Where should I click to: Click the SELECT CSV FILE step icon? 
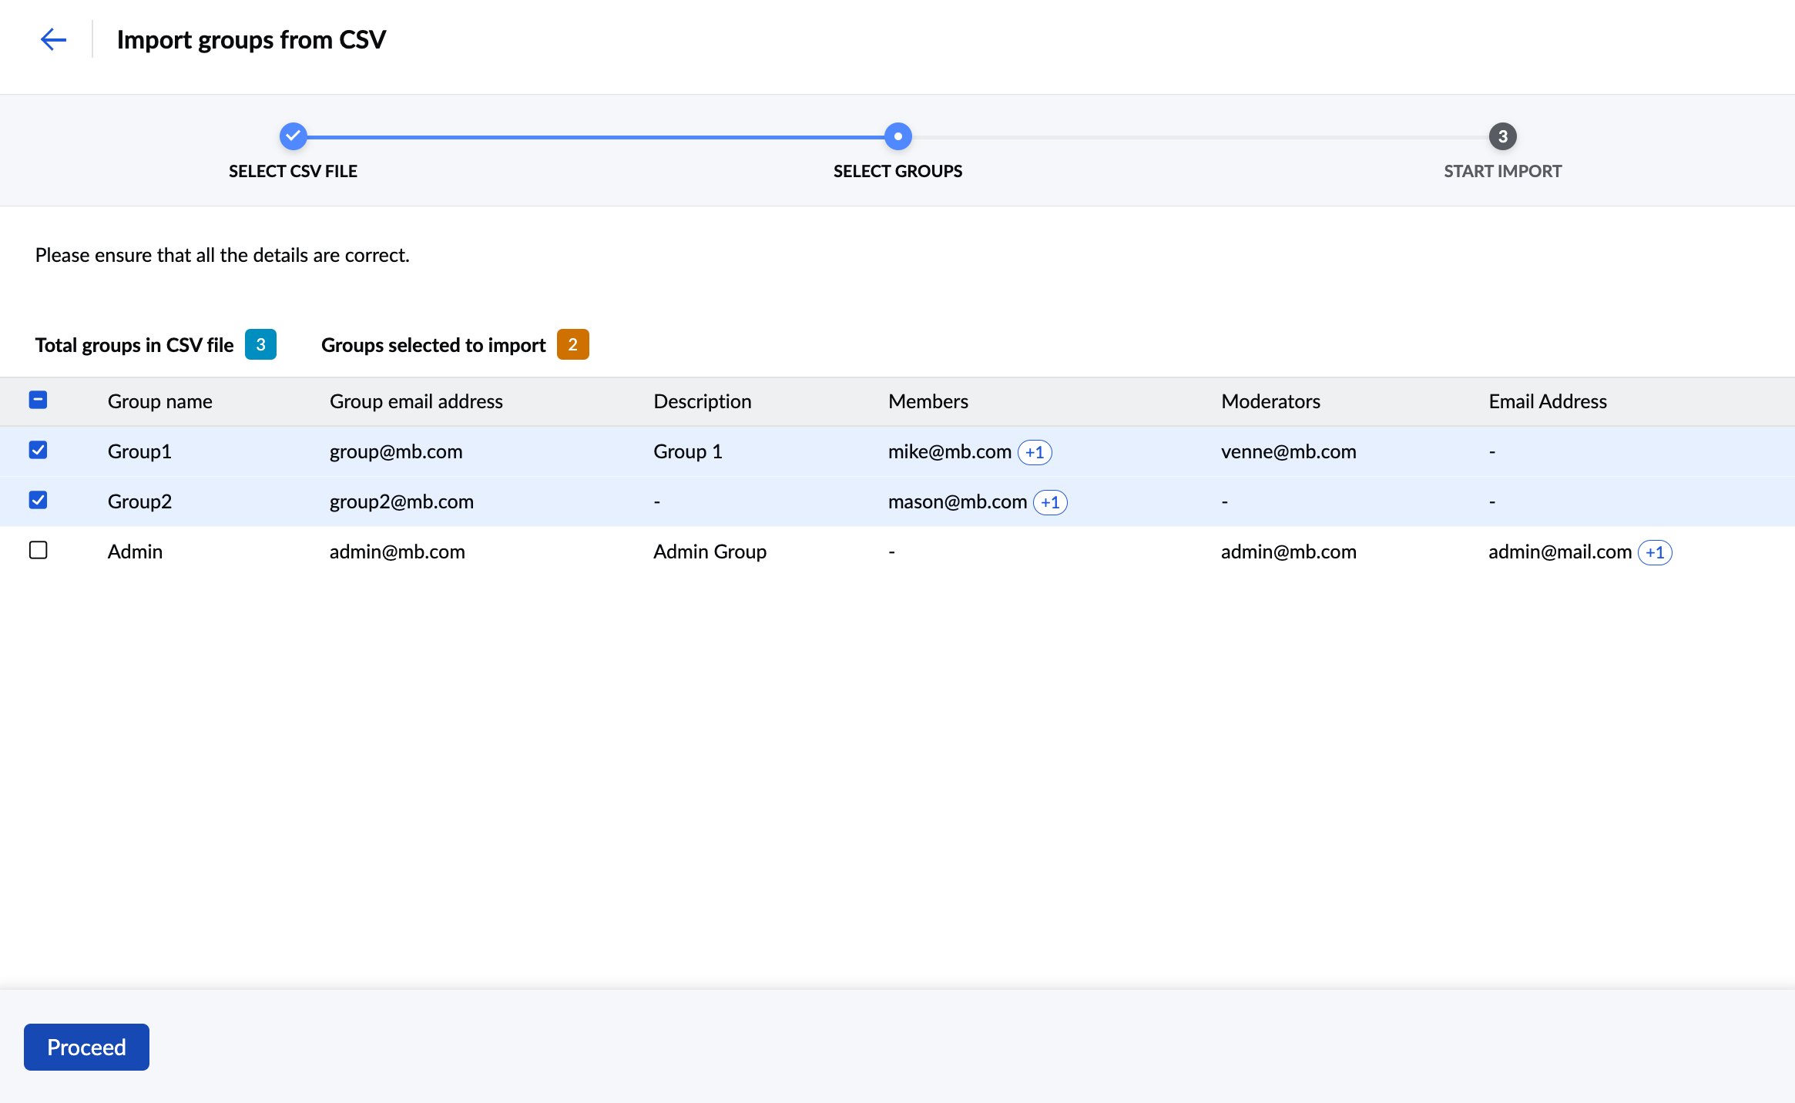[x=292, y=135]
